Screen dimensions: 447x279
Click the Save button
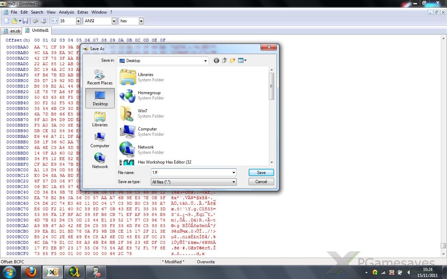pyautogui.click(x=261, y=173)
